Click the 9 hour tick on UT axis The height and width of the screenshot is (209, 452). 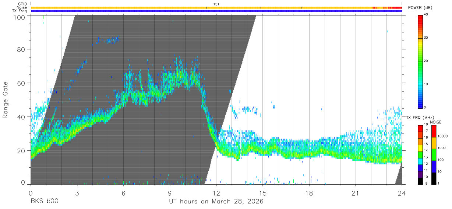170,193
